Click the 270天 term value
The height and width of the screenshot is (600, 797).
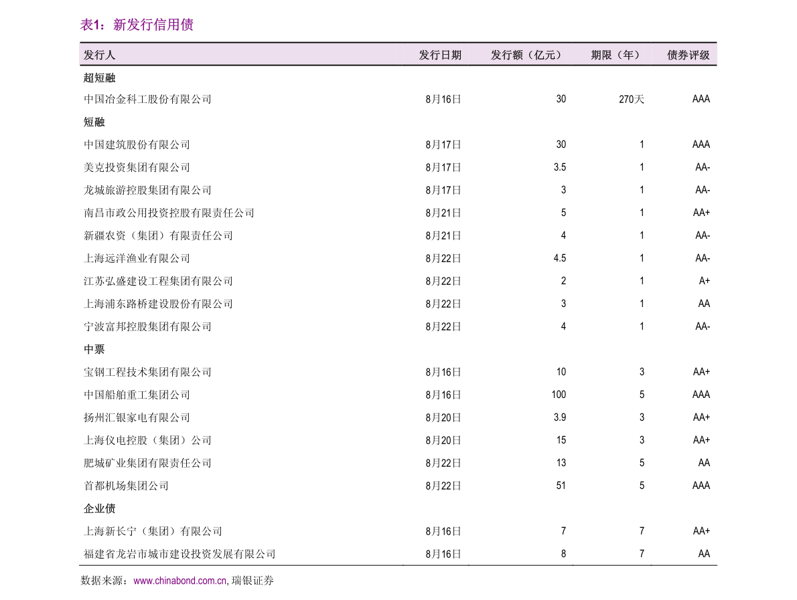(x=632, y=100)
